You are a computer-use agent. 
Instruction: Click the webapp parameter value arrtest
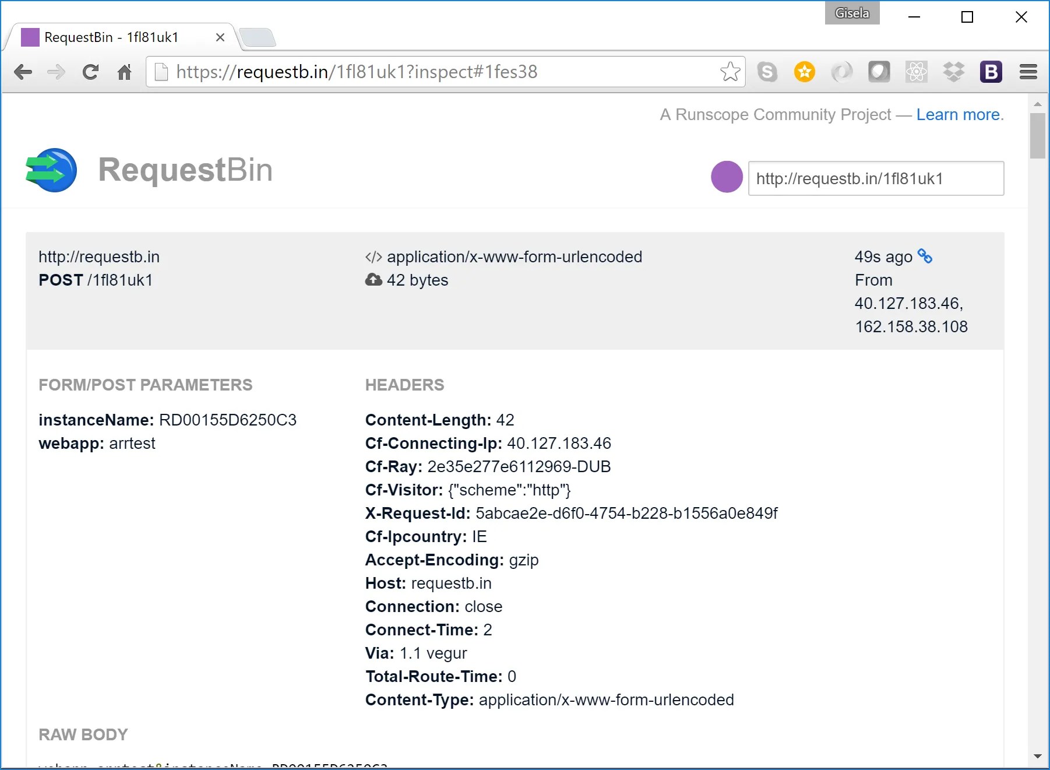132,444
